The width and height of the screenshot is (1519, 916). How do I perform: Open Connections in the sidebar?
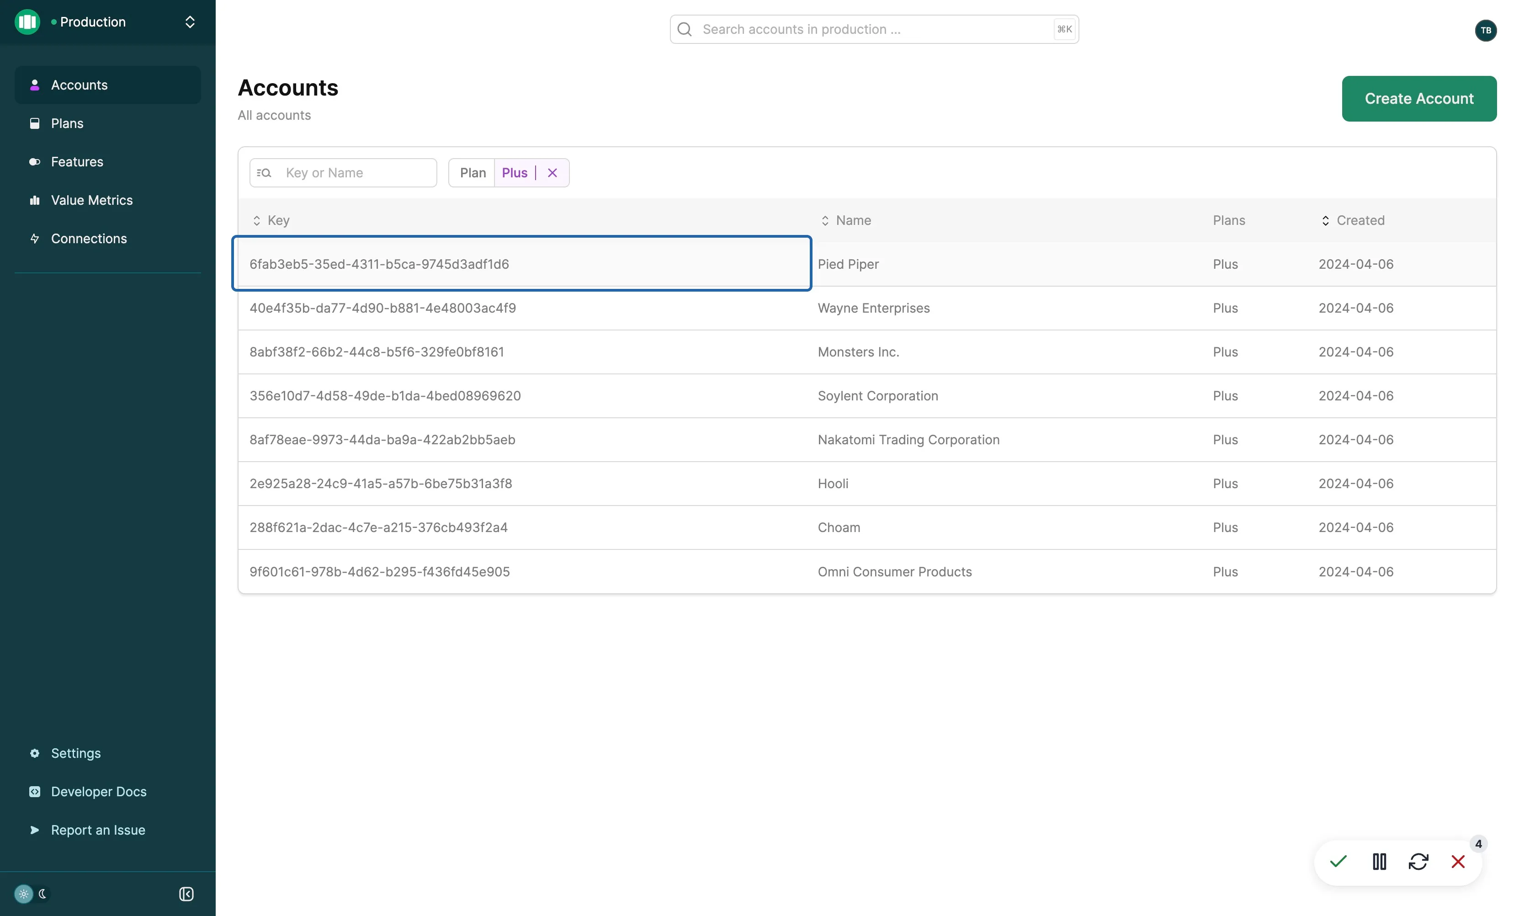click(108, 239)
